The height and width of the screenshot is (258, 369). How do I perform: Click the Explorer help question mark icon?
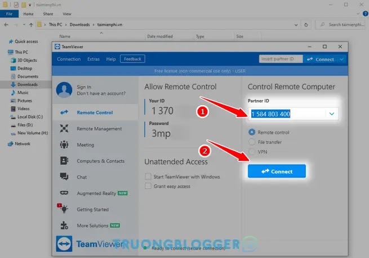(x=365, y=14)
